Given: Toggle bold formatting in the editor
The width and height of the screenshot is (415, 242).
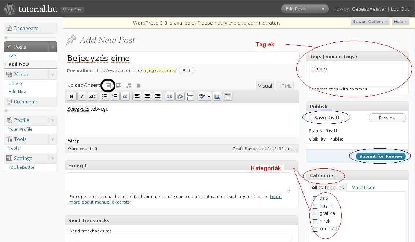Looking at the screenshot, I should click(72, 97).
